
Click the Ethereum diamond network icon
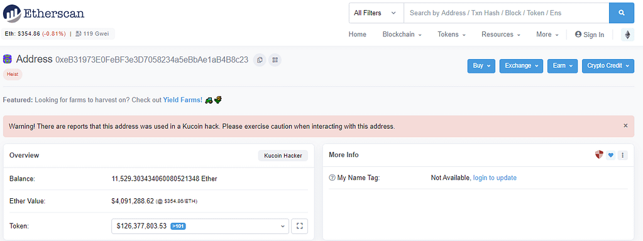pos(627,35)
